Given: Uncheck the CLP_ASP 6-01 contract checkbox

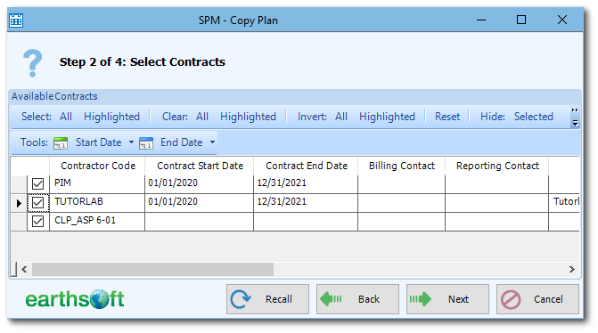Looking at the screenshot, I should [x=37, y=221].
